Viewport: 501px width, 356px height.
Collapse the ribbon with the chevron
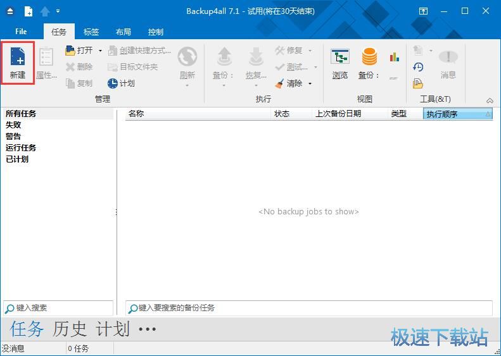coord(490,101)
